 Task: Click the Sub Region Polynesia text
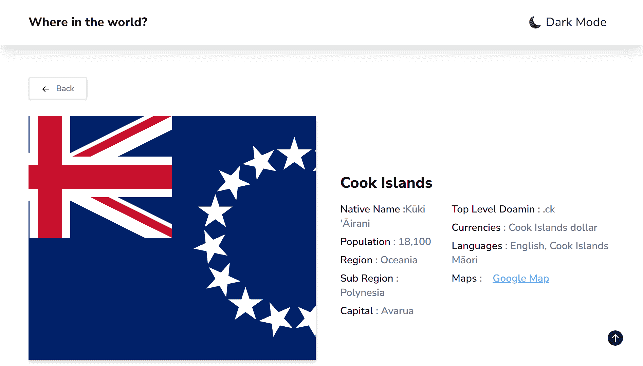[369, 285]
